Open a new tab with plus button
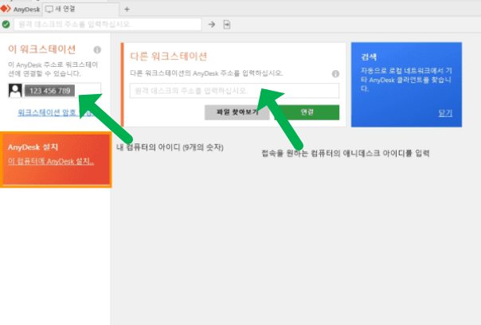Screen dimensions: 481x325 (x=127, y=10)
